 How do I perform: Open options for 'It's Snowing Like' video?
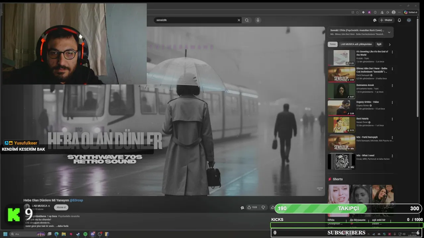pos(392,52)
